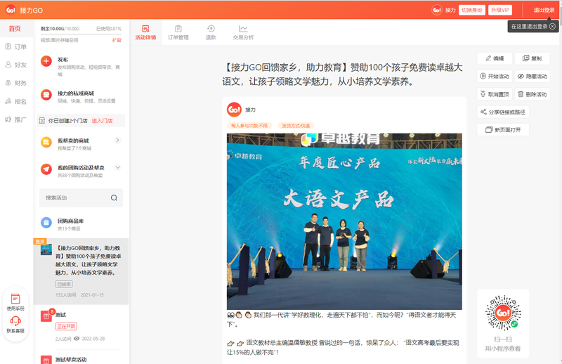Switch to the 订单管理 tab
The width and height of the screenshot is (562, 364).
pyautogui.click(x=178, y=32)
